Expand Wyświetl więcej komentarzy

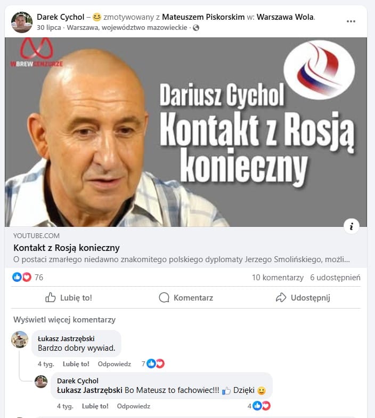64,320
